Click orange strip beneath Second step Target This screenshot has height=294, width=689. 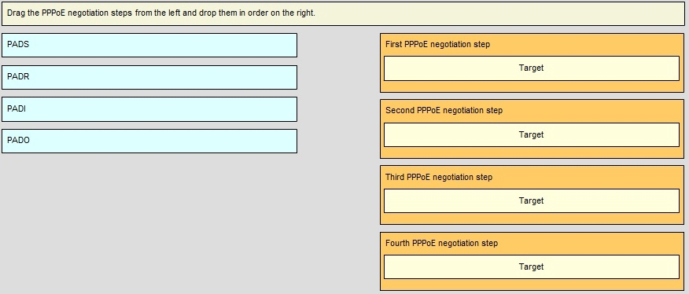(x=532, y=153)
